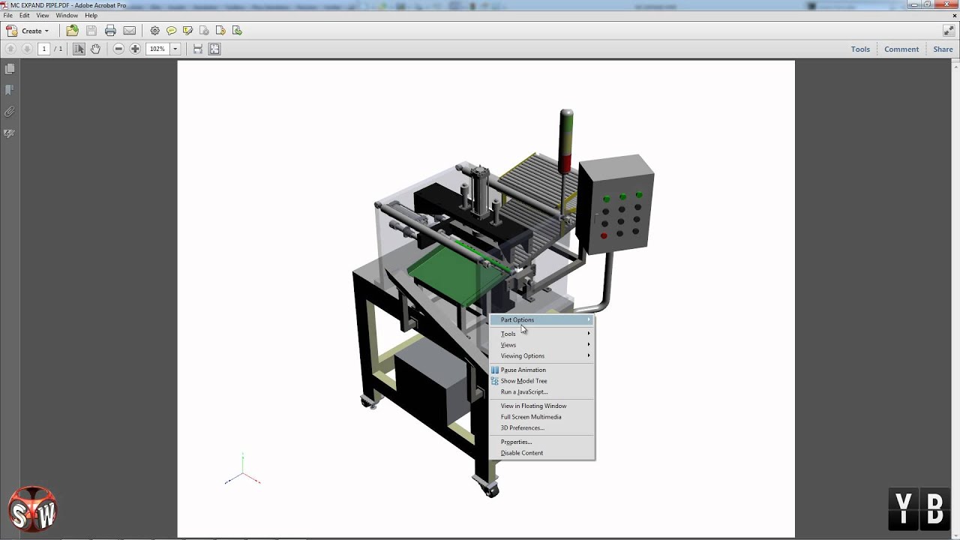Open the Create PDF dropdown button
The image size is (960, 540).
(28, 31)
